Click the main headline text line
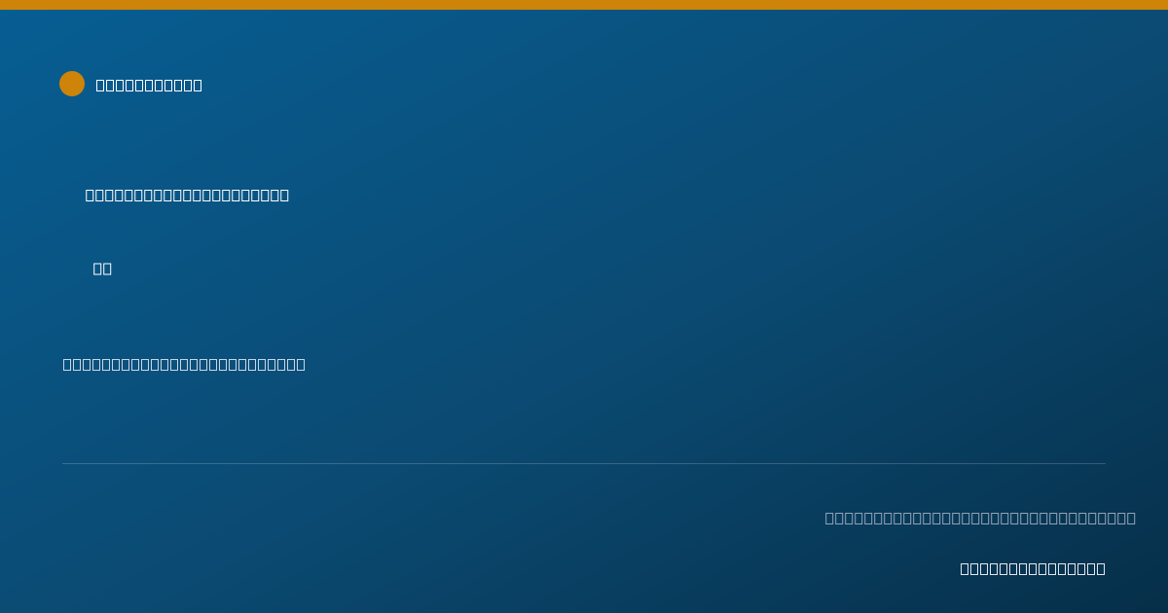The image size is (1168, 613). (x=187, y=195)
